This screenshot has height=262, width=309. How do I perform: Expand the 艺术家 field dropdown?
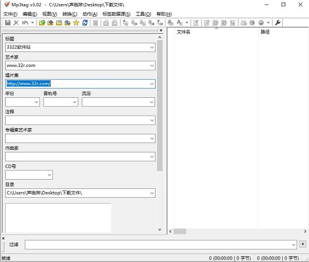tap(152, 65)
